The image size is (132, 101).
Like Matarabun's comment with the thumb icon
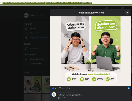tap(59, 98)
